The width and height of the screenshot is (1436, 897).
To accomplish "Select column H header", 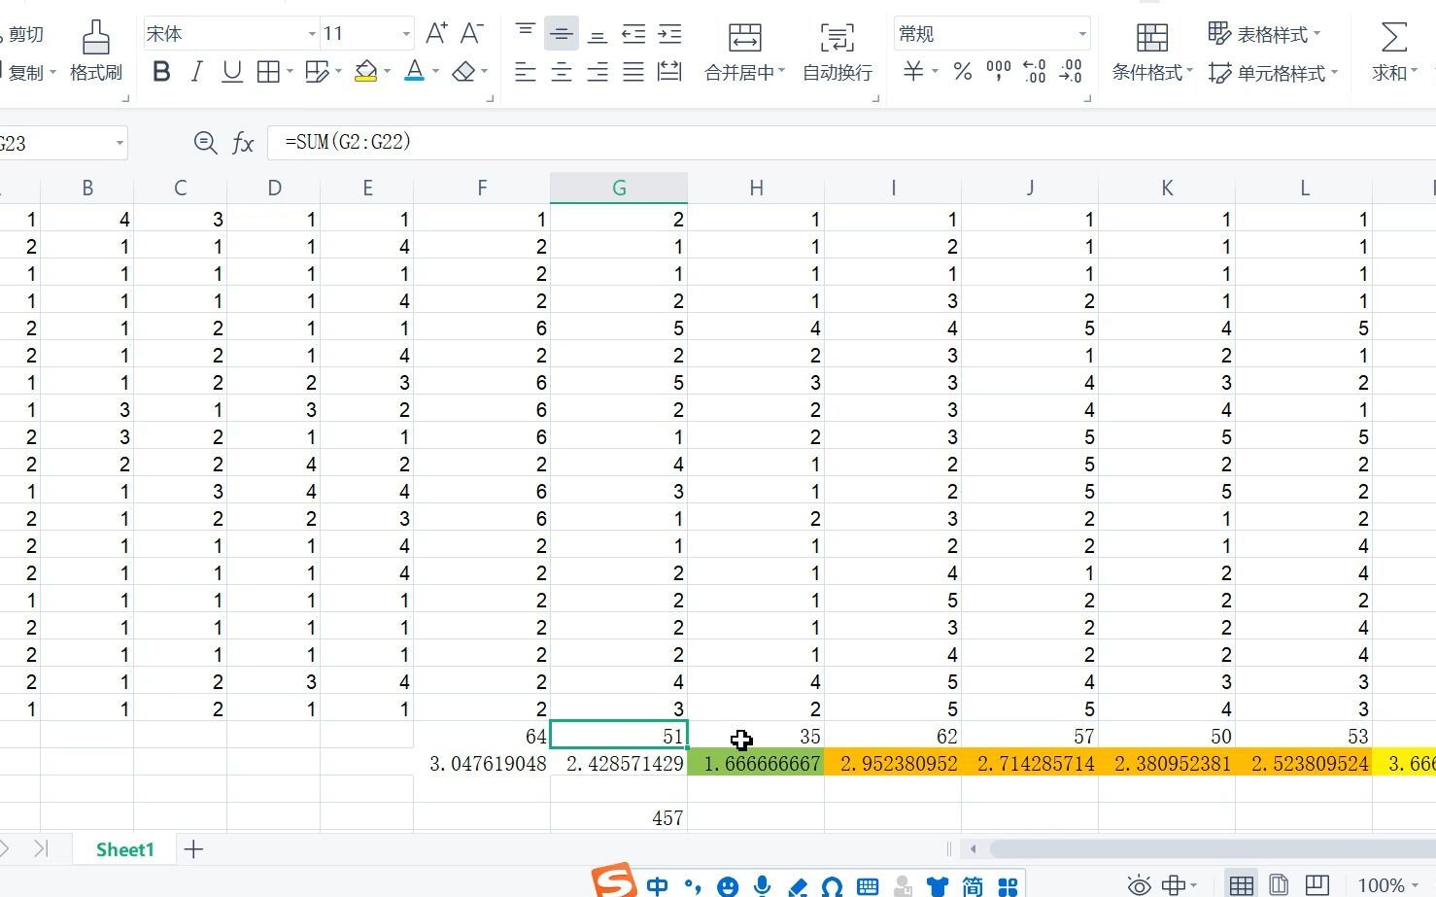I will 756,188.
